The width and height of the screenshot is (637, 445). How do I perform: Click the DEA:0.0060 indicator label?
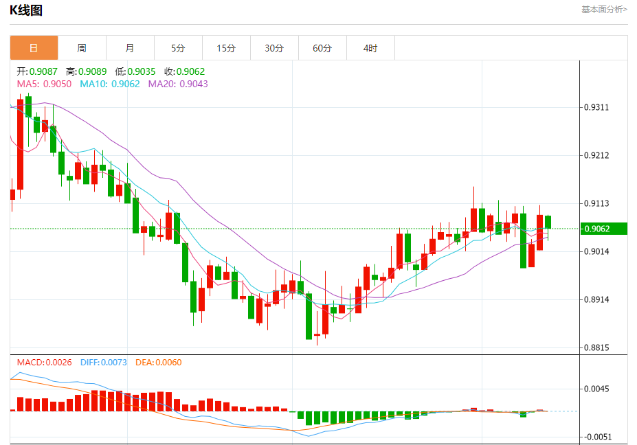[x=159, y=362]
